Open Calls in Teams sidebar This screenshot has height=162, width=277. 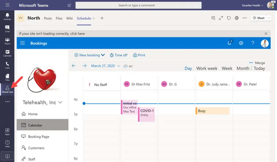point(7,65)
